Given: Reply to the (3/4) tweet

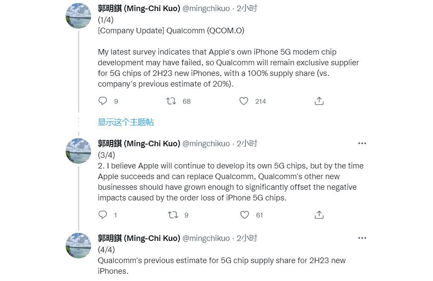Looking at the screenshot, I should (103, 215).
